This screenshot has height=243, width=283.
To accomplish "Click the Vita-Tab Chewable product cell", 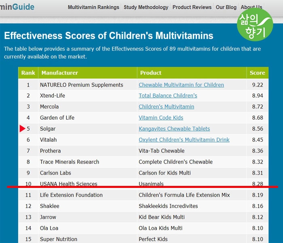I will point(192,151).
